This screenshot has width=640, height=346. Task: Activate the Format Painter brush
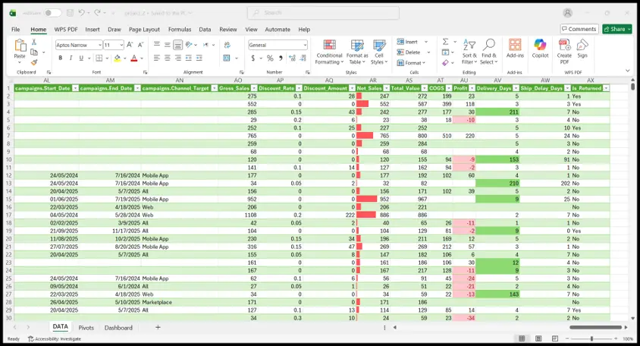tap(34, 62)
